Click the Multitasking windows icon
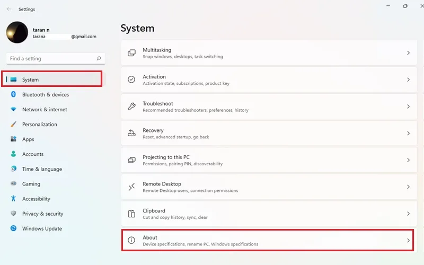Viewport: 424px width, 265px height. click(131, 52)
